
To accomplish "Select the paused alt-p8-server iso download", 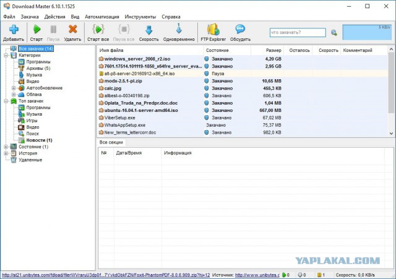I will coord(243,74).
